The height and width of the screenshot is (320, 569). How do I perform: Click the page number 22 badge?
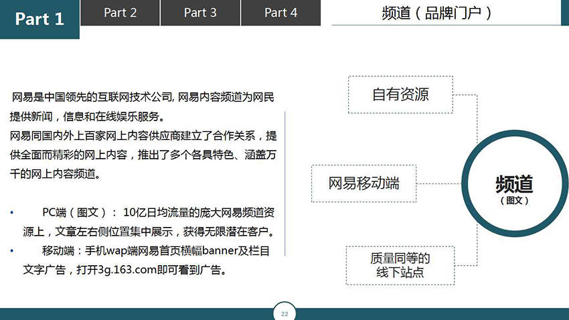click(x=284, y=313)
